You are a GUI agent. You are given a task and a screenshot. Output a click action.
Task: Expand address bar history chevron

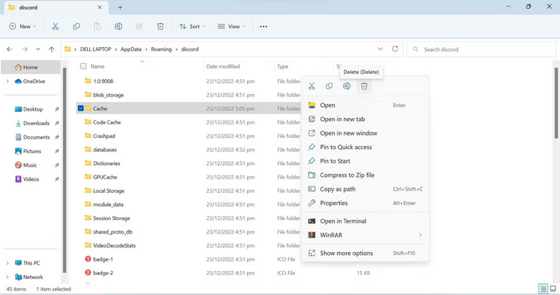(x=380, y=49)
